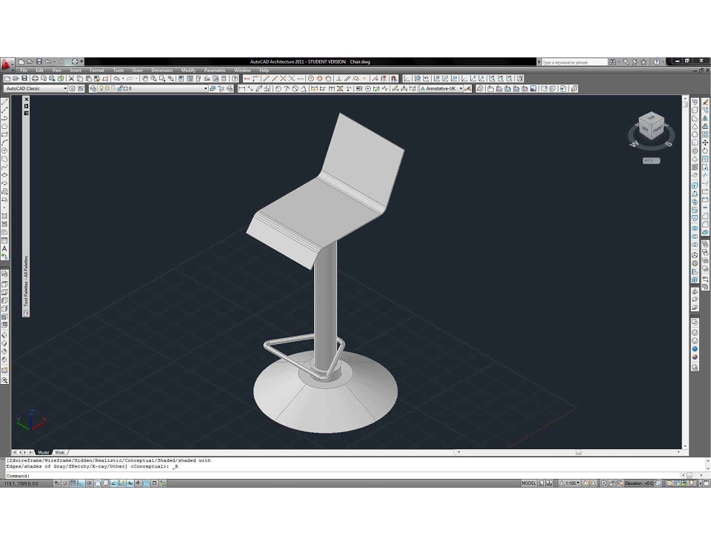Open the AutoCAD Classic workspace dropdown
The height and width of the screenshot is (533, 711).
point(36,88)
